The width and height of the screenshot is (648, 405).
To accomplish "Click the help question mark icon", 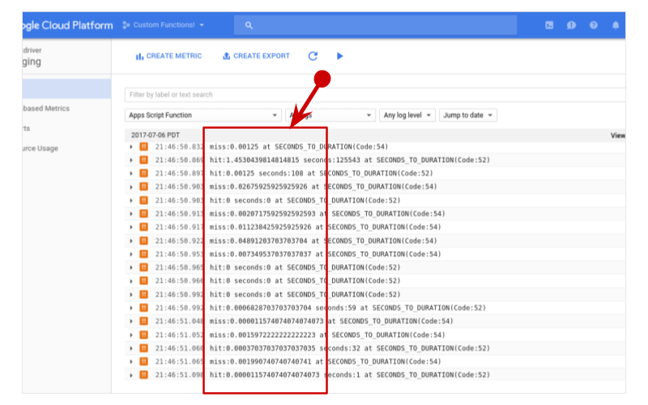I will (x=594, y=25).
